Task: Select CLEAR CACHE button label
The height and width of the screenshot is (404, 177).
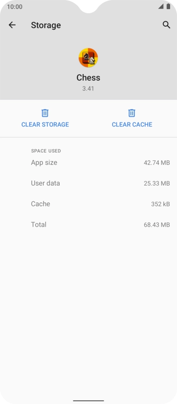Action: coord(132,125)
